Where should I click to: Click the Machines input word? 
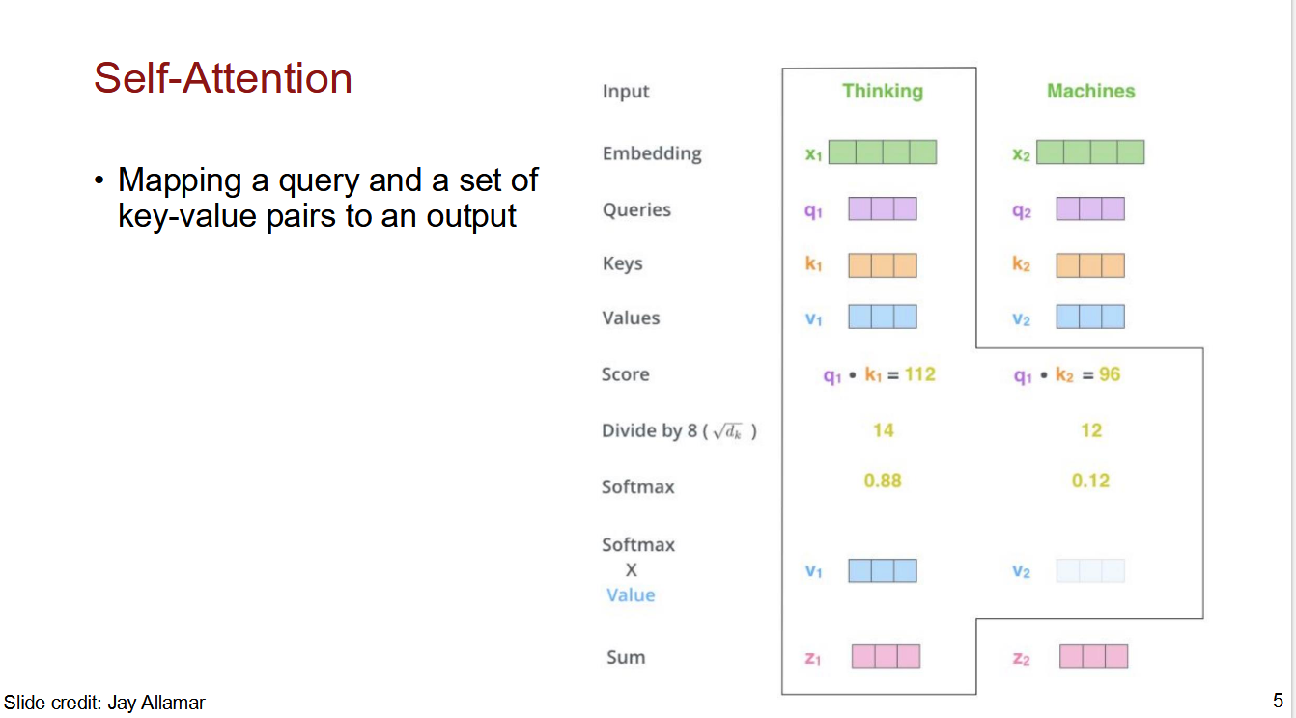(x=1091, y=91)
